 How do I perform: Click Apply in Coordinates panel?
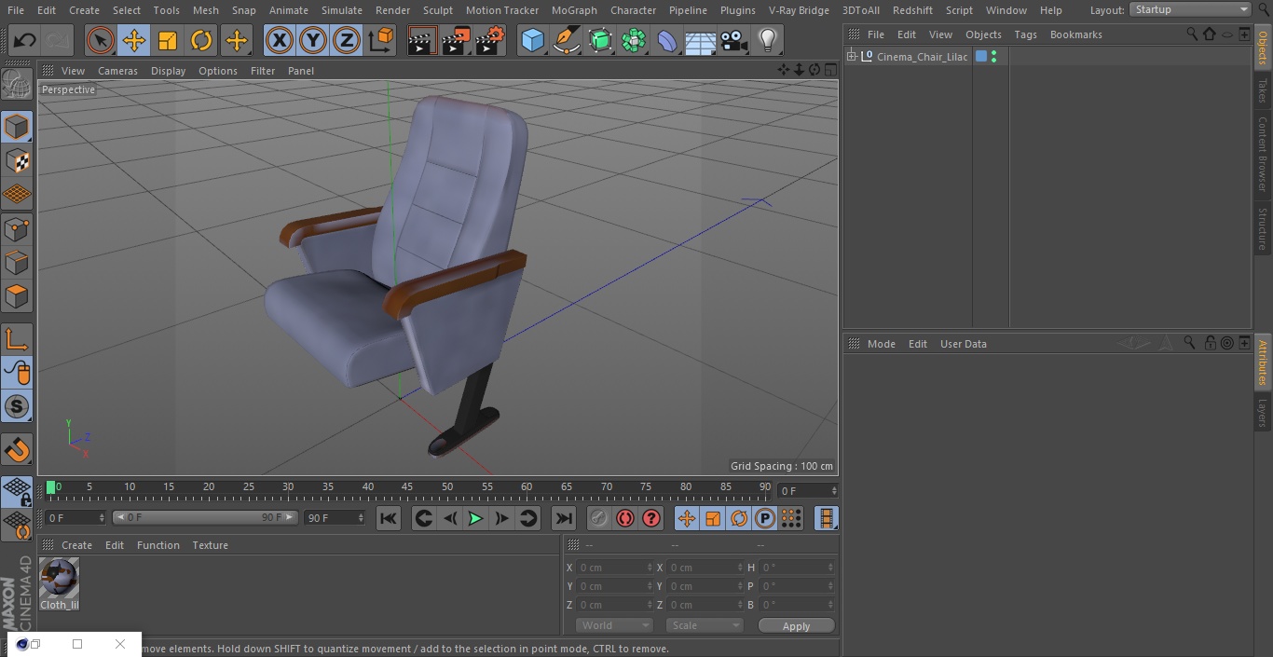tap(796, 626)
